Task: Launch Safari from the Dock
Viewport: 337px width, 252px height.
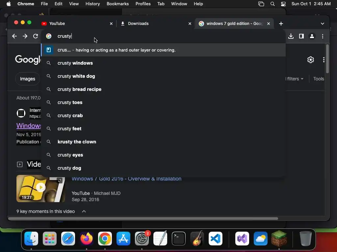Action: [x=68, y=239]
